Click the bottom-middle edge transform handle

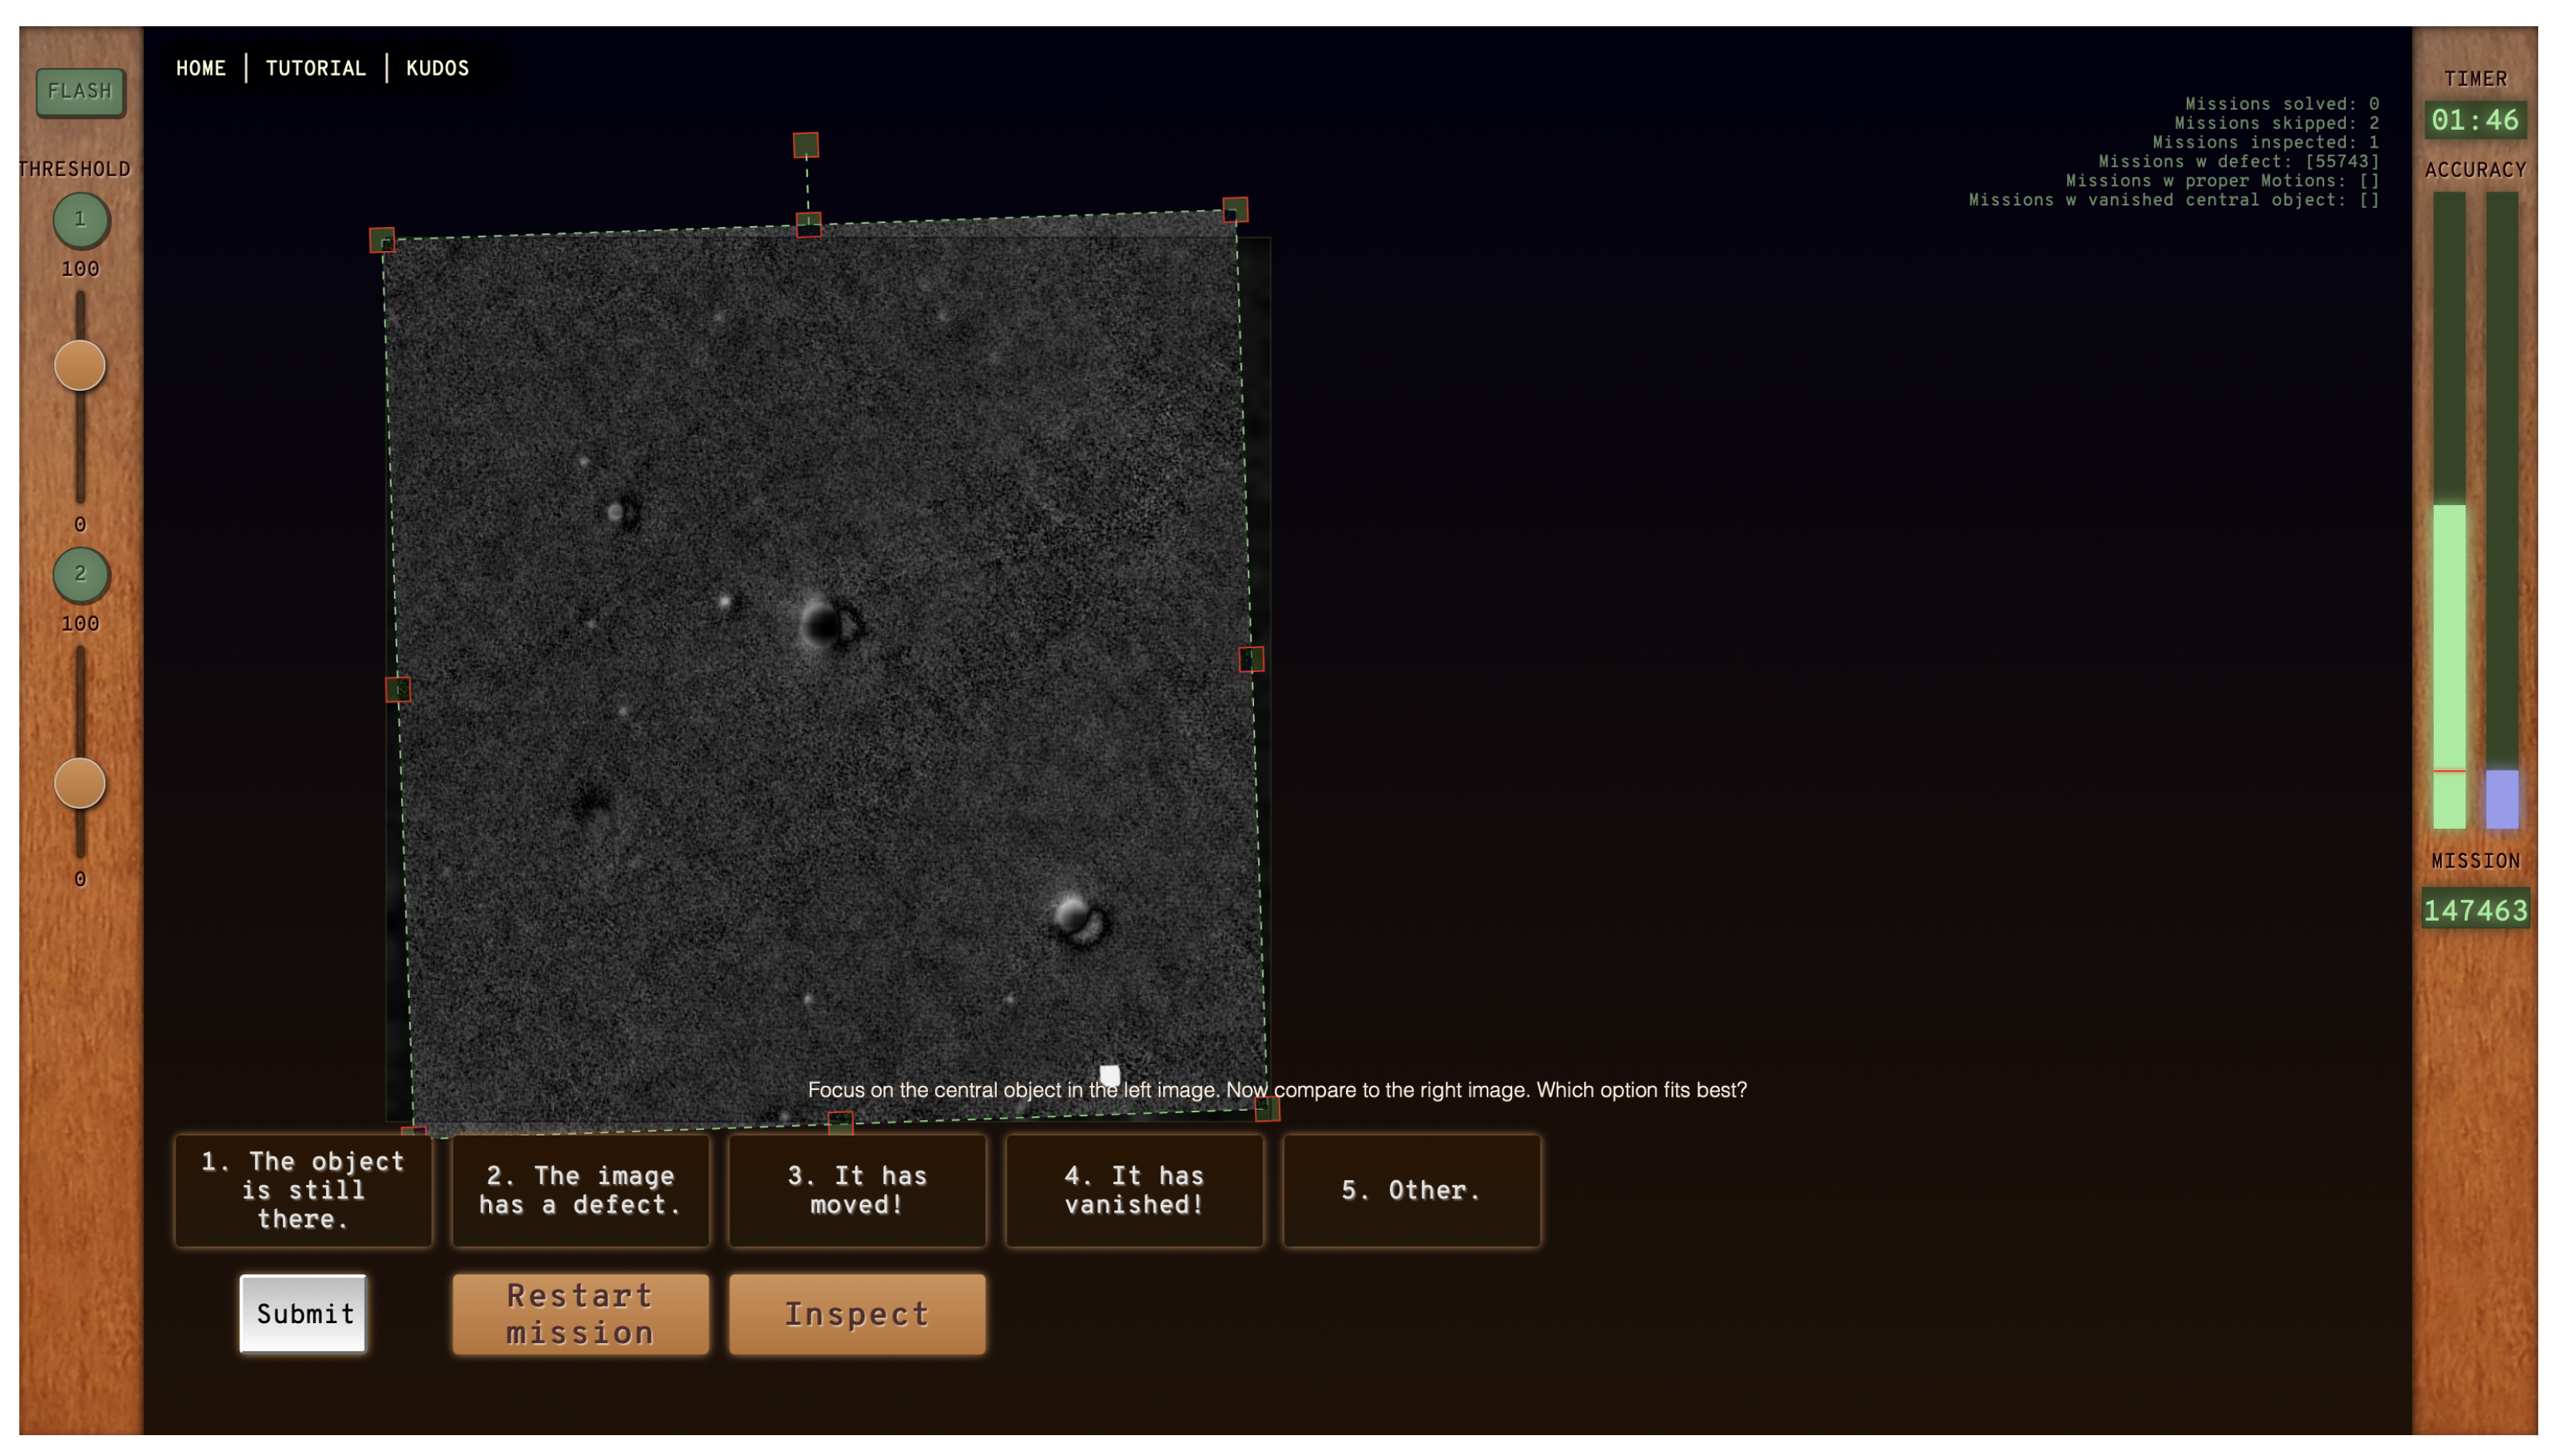coord(840,1122)
